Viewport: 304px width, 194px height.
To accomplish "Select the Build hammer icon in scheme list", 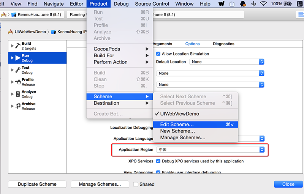I will point(17,46).
